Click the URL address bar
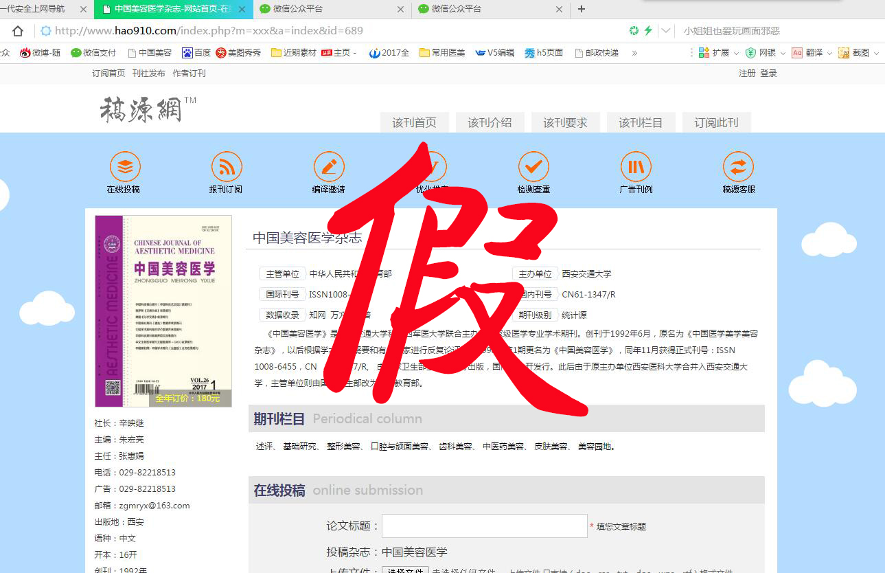885x573 pixels. 330,31
